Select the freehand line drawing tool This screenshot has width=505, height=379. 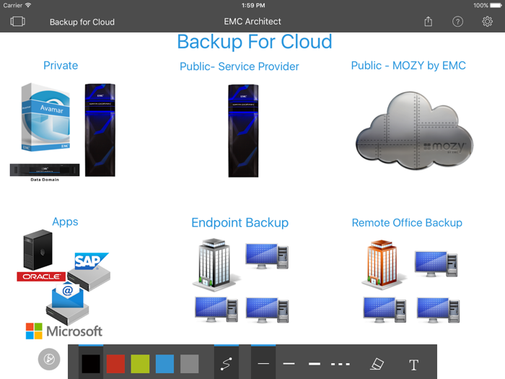point(227,364)
